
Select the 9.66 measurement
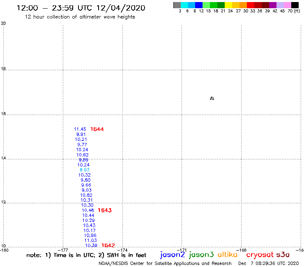(x=86, y=185)
